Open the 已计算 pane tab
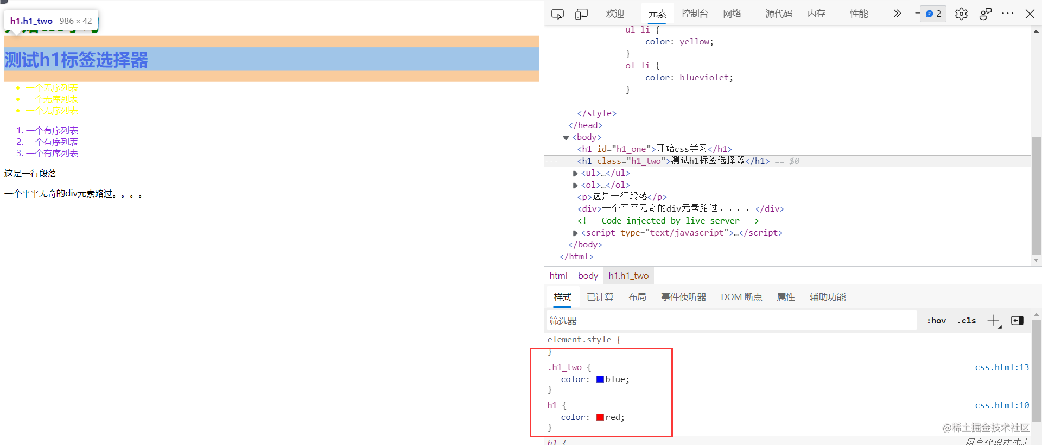This screenshot has height=445, width=1042. tap(600, 297)
